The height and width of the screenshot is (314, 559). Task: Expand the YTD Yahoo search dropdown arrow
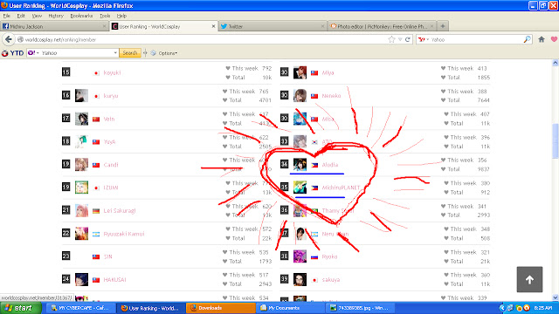coord(115,53)
